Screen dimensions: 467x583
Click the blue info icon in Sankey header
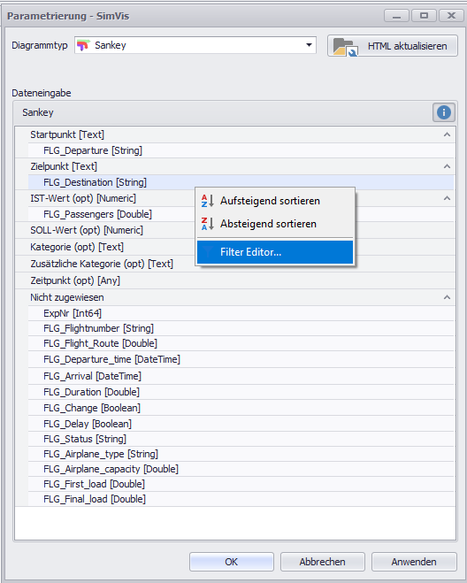click(x=444, y=112)
